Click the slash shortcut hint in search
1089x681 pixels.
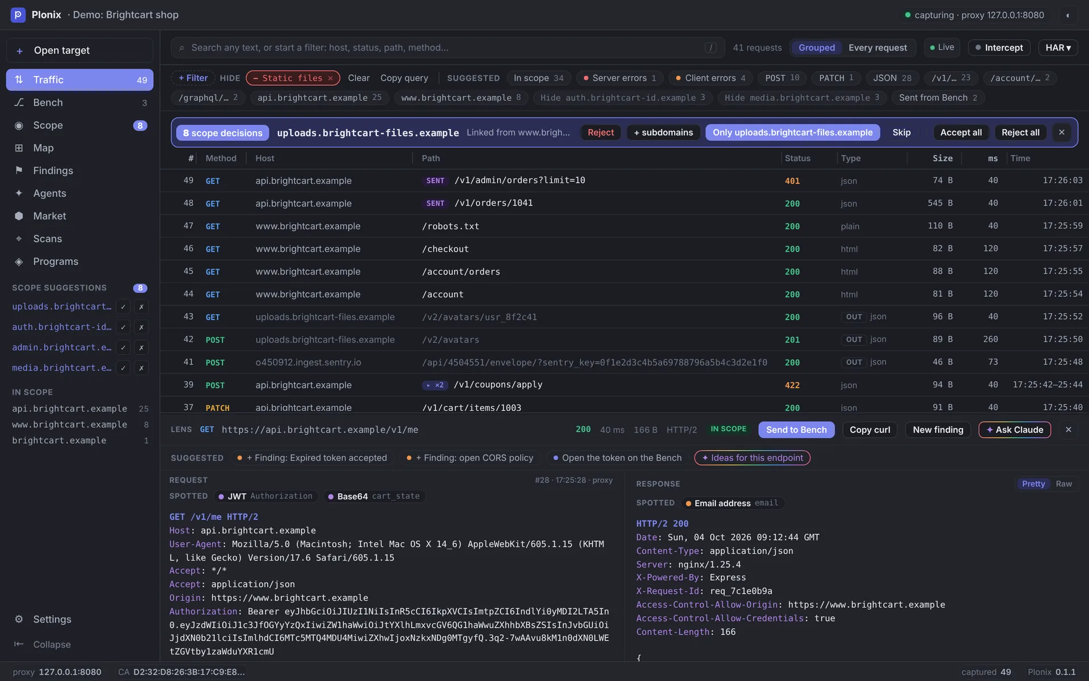click(710, 48)
